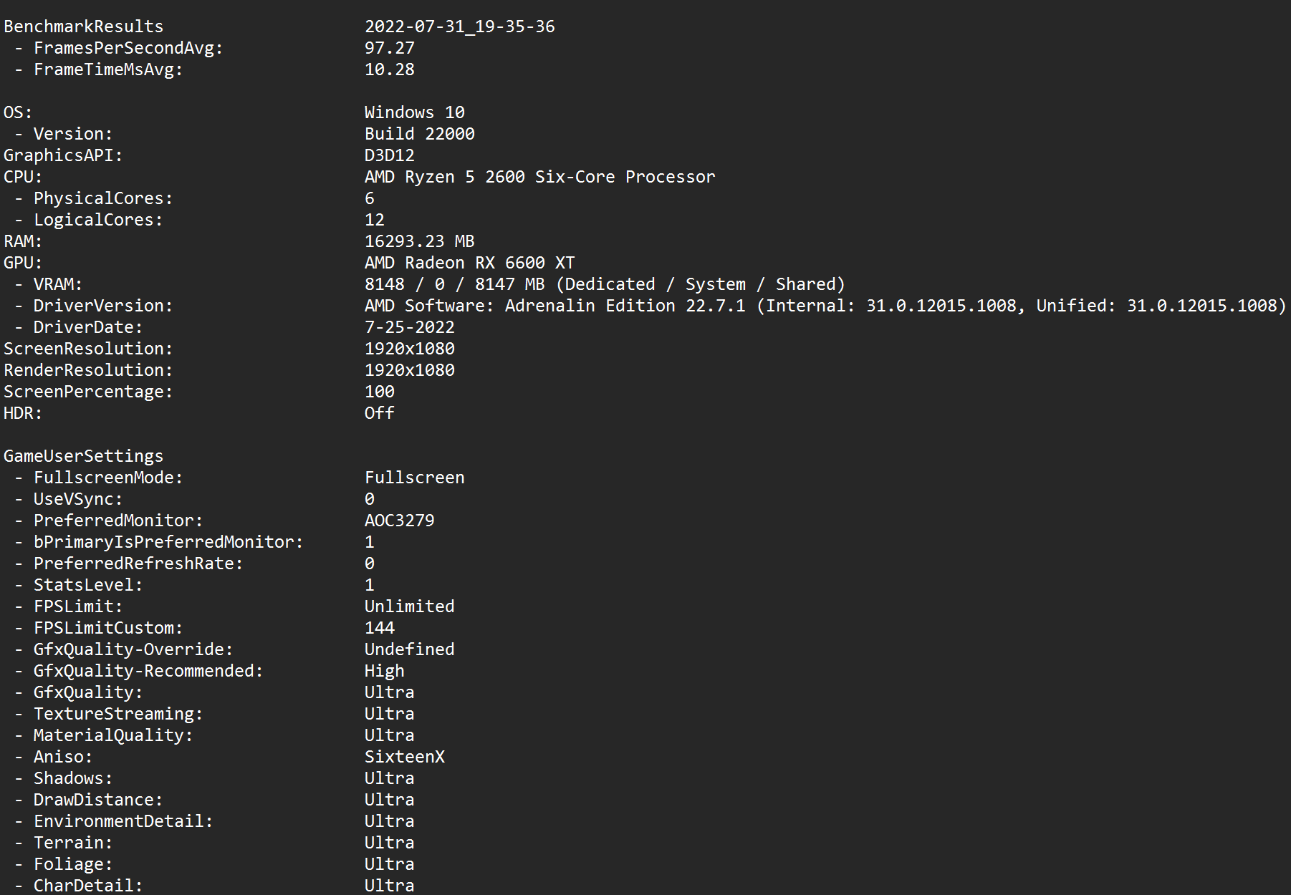The width and height of the screenshot is (1291, 895).
Task: Click the Aniso SixteenX value
Action: pos(404,757)
